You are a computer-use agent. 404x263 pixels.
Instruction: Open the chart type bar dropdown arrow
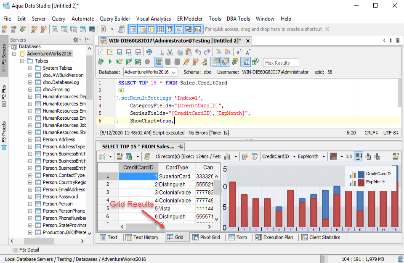236,156
